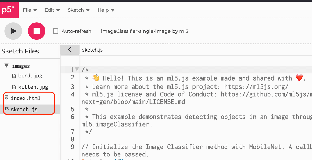Click the pink square inside the Stop button
The image size is (312, 160).
[36, 31]
